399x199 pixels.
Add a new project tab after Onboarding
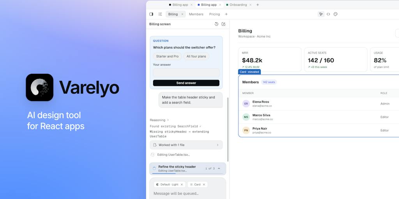[x=258, y=5]
